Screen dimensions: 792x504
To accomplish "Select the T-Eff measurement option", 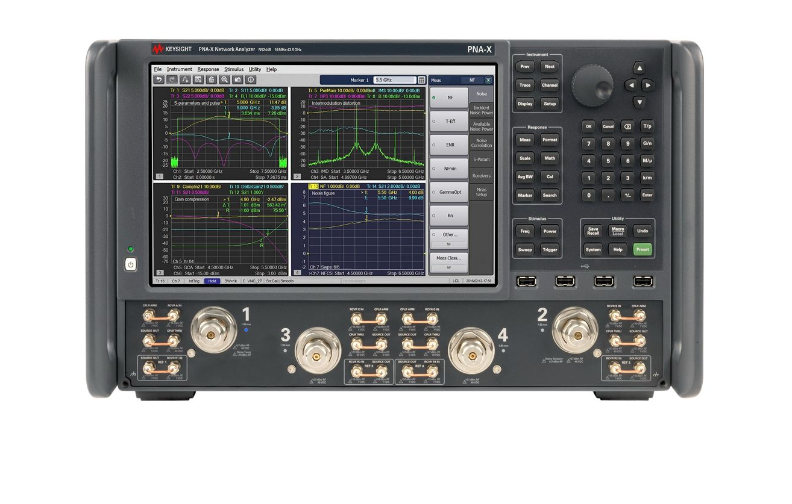I will (448, 121).
